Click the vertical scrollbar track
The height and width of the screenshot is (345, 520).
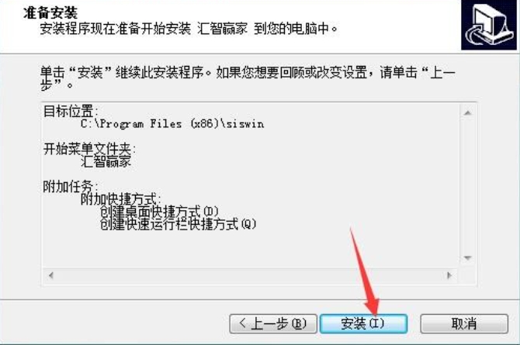(x=467, y=185)
